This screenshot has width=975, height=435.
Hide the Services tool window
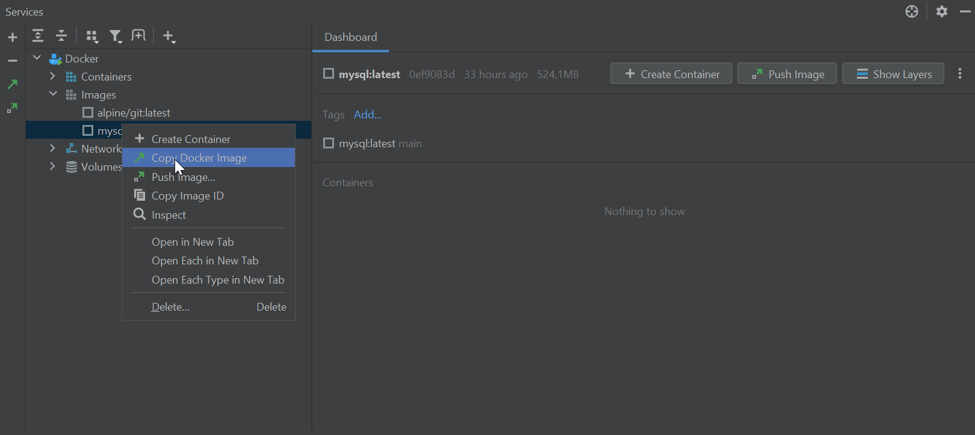[x=965, y=11]
